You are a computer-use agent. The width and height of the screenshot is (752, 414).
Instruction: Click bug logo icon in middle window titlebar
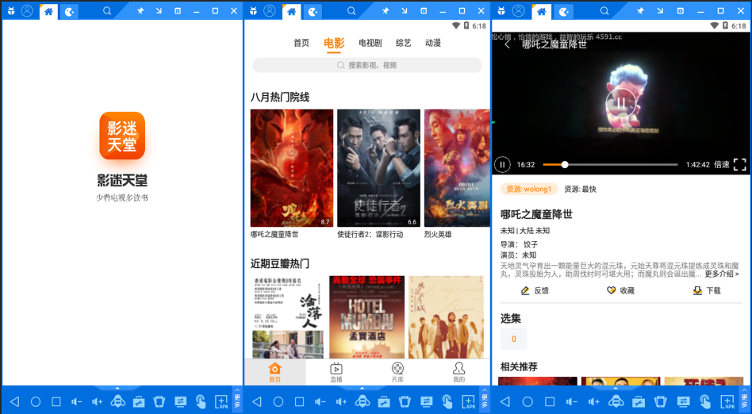coord(253,10)
